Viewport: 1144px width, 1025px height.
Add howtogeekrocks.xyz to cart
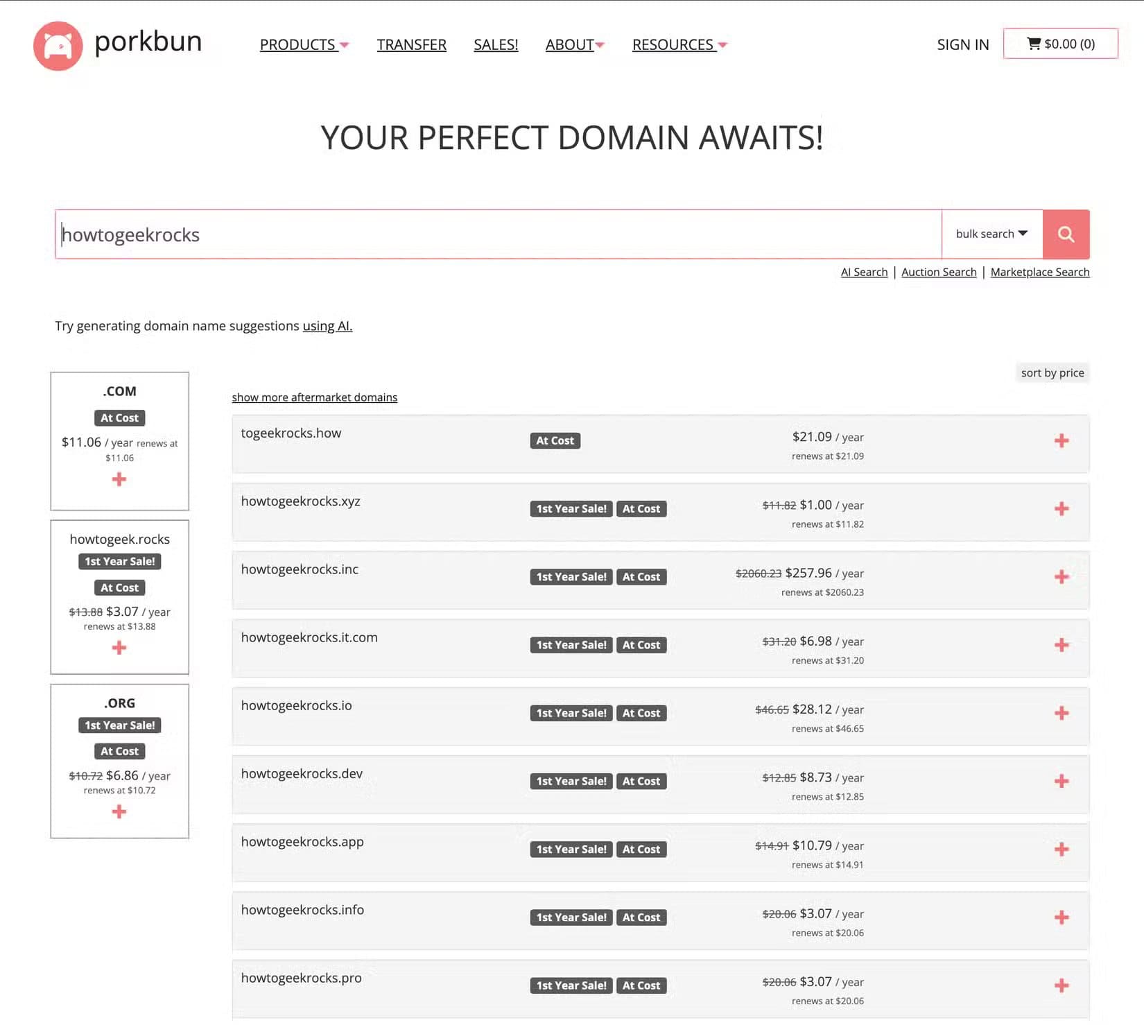1061,508
